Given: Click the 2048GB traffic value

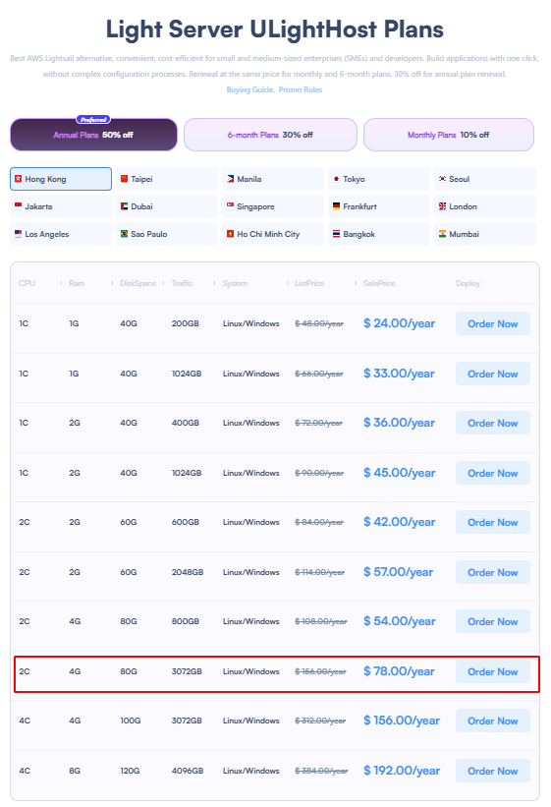Looking at the screenshot, I should pyautogui.click(x=188, y=572).
